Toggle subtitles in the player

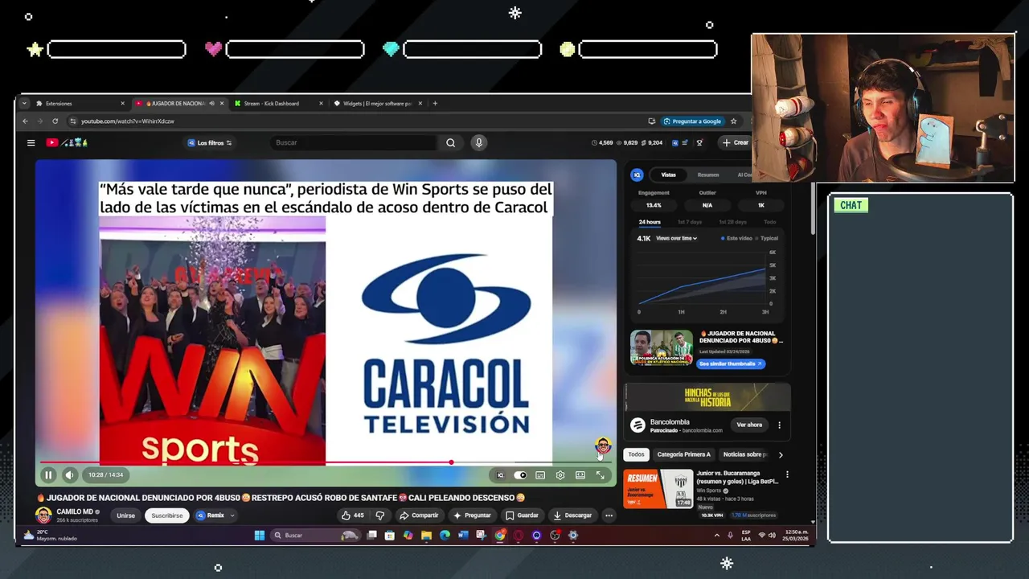540,475
